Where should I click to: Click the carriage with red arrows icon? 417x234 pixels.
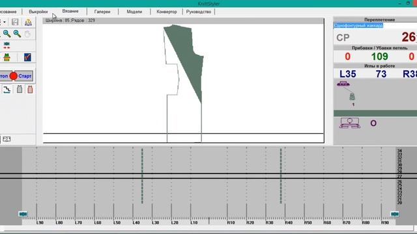7,45
